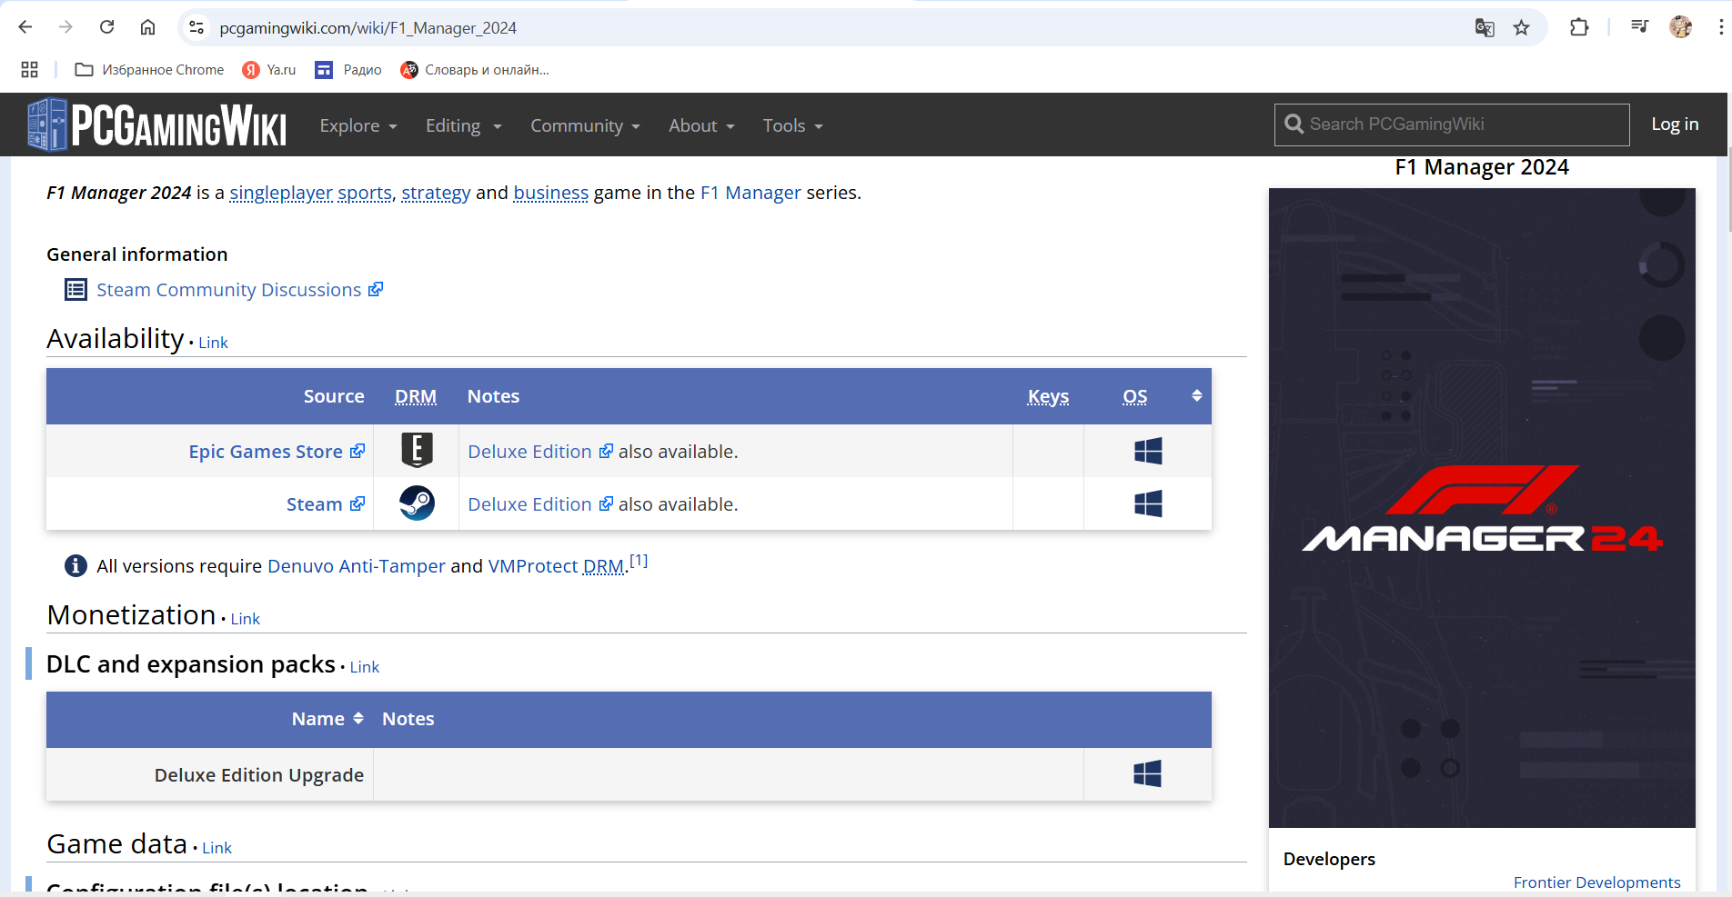Viewport: 1732px width, 897px height.
Task: Copy the DLC and expansion packs Link
Action: coord(364,667)
